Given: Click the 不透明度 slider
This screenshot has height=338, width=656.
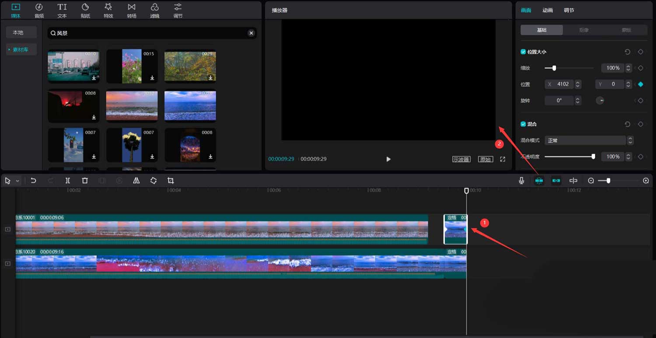Looking at the screenshot, I should tap(569, 156).
